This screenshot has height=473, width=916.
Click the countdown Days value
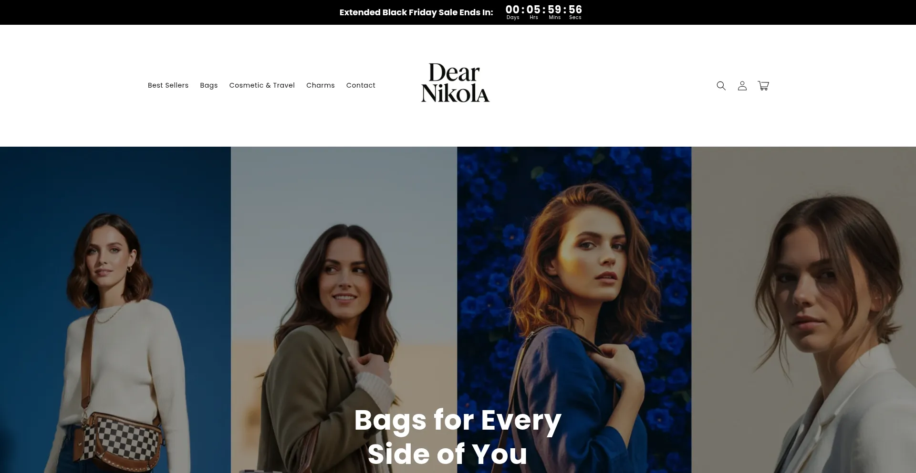(512, 10)
